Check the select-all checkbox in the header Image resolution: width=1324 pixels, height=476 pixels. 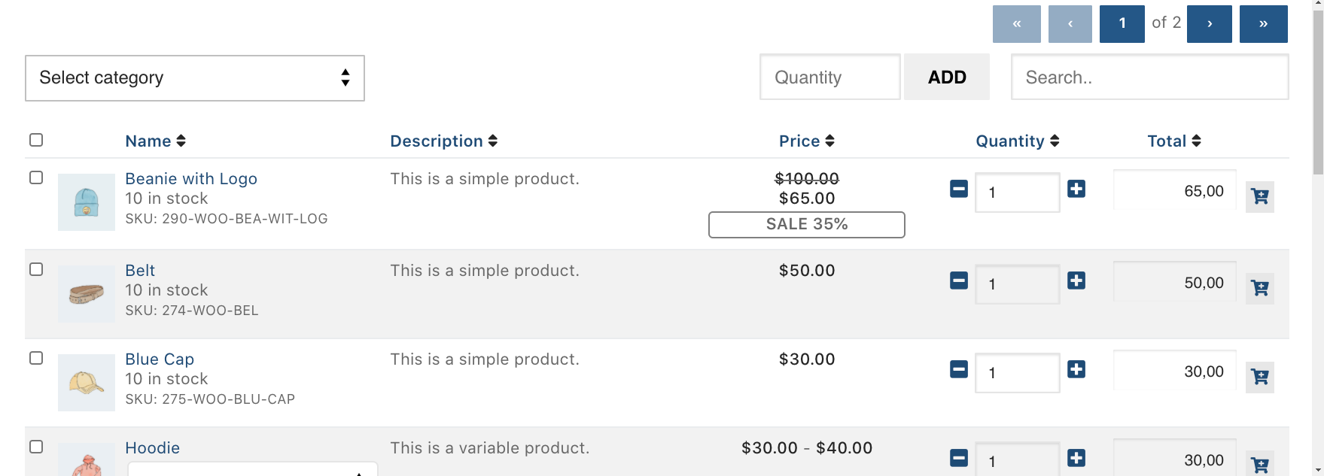point(35,139)
